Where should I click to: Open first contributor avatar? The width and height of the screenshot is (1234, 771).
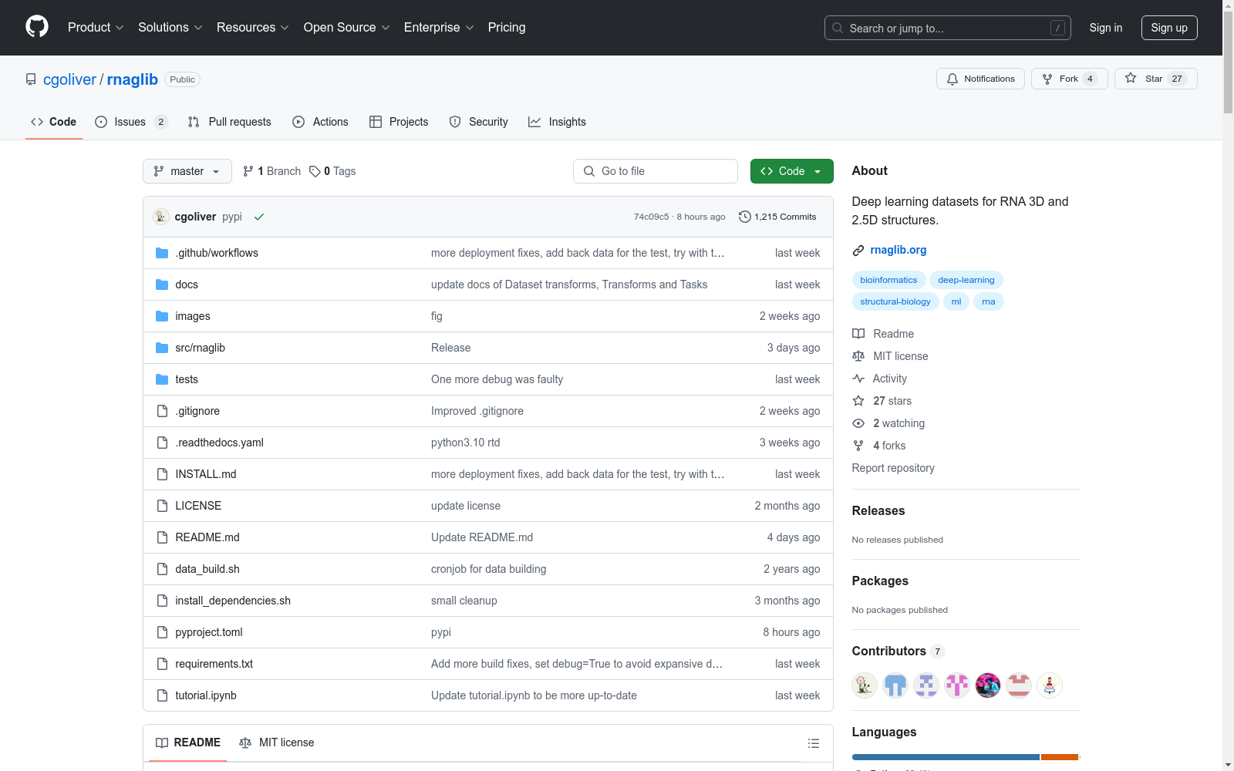[x=865, y=685]
